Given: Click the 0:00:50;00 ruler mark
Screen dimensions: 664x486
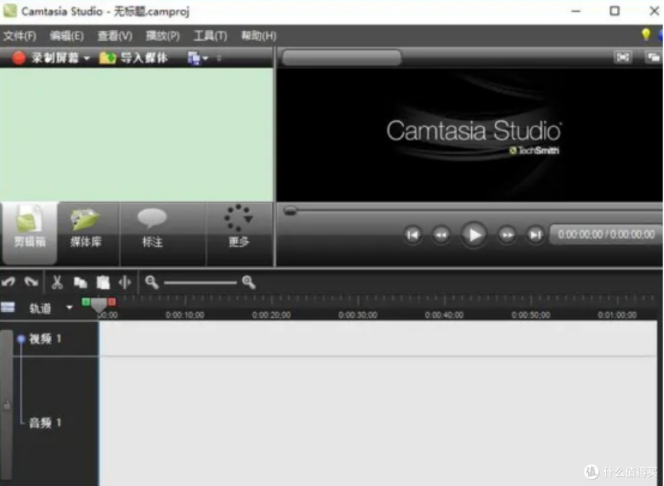Looking at the screenshot, I should (x=531, y=315).
